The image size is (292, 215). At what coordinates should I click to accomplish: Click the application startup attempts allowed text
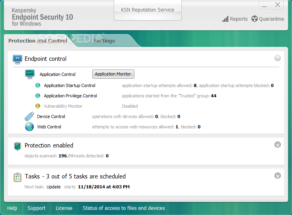159,85
